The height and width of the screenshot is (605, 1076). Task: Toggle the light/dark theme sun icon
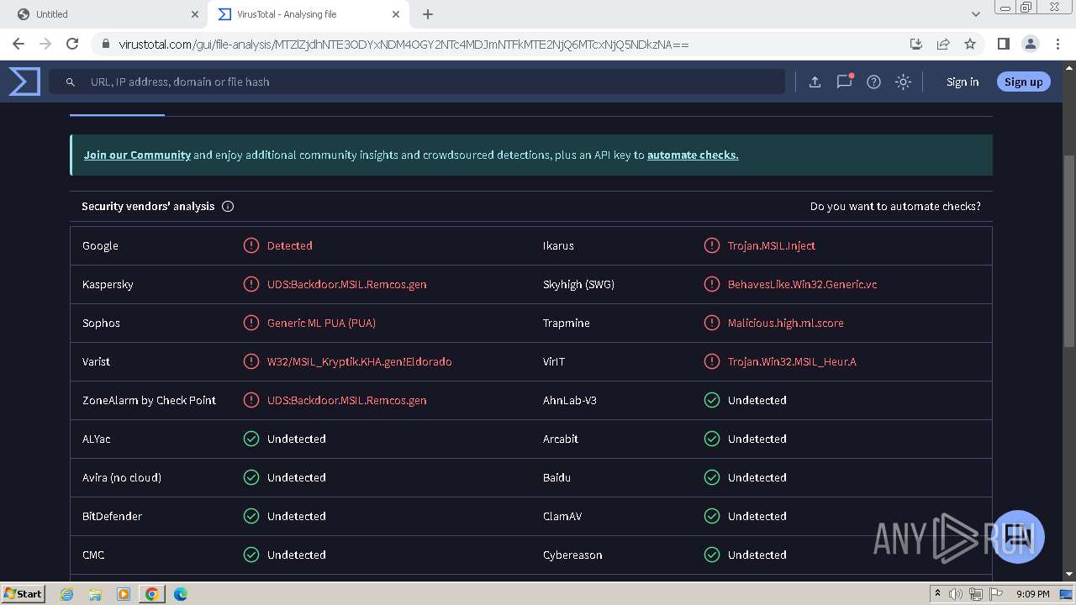click(903, 82)
